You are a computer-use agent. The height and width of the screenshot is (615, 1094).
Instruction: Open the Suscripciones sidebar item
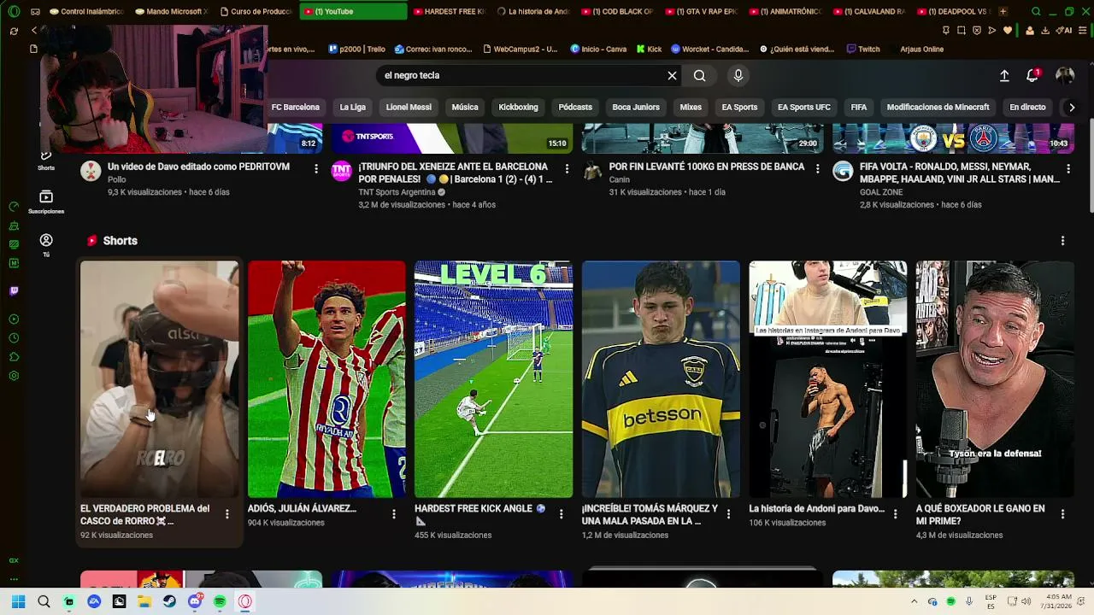46,202
